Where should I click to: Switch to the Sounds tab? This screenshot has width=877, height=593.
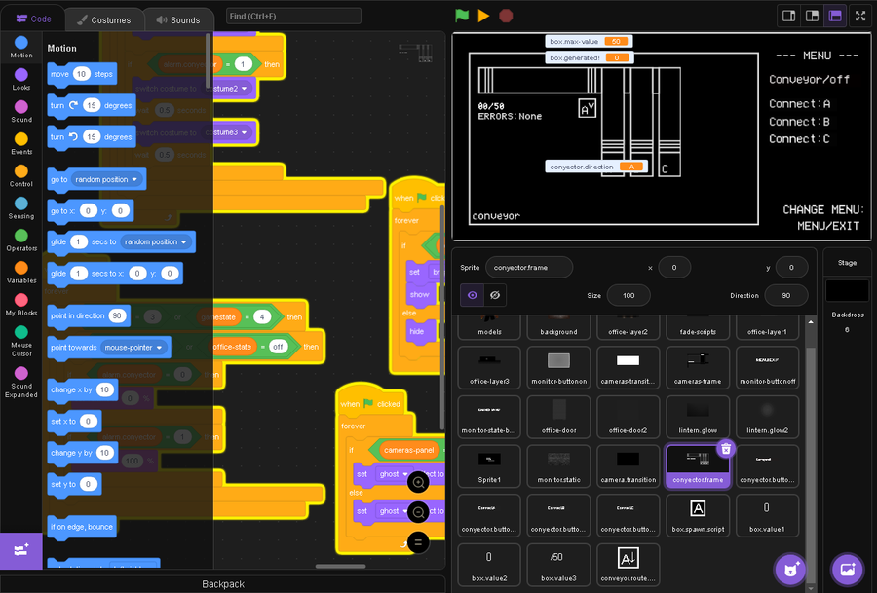point(178,20)
